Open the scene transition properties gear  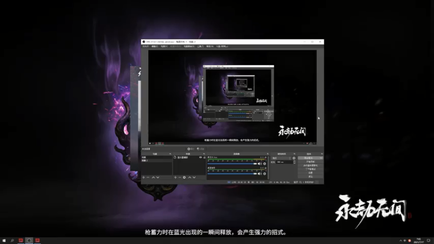coord(294,158)
